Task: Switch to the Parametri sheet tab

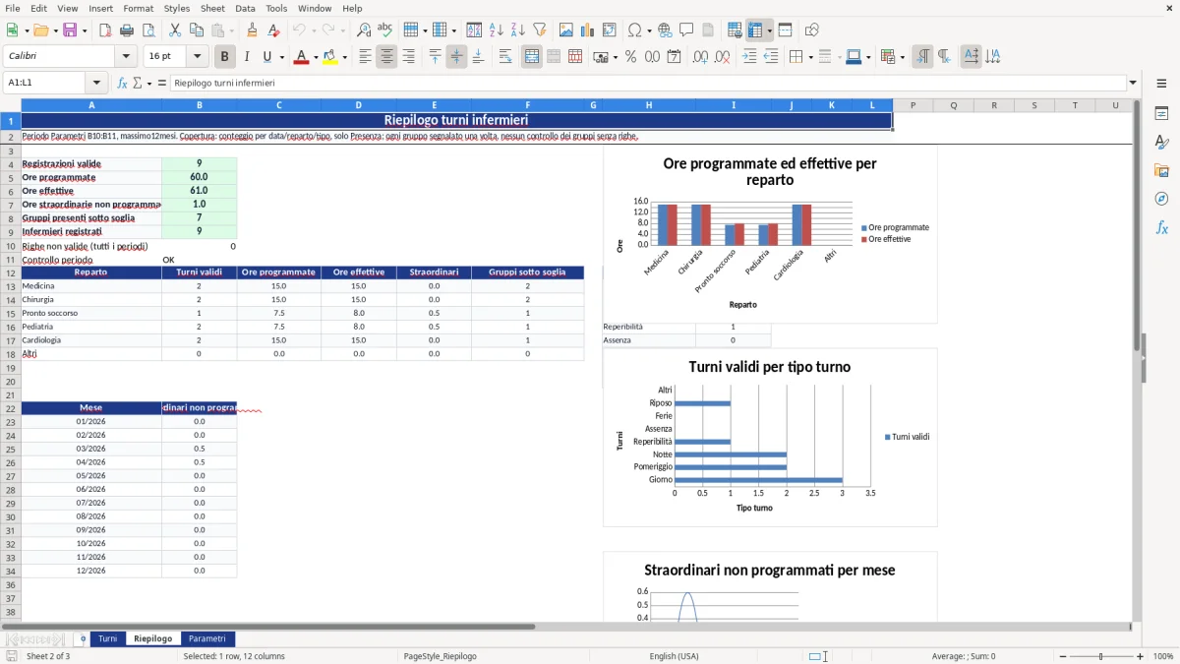Action: pos(207,639)
